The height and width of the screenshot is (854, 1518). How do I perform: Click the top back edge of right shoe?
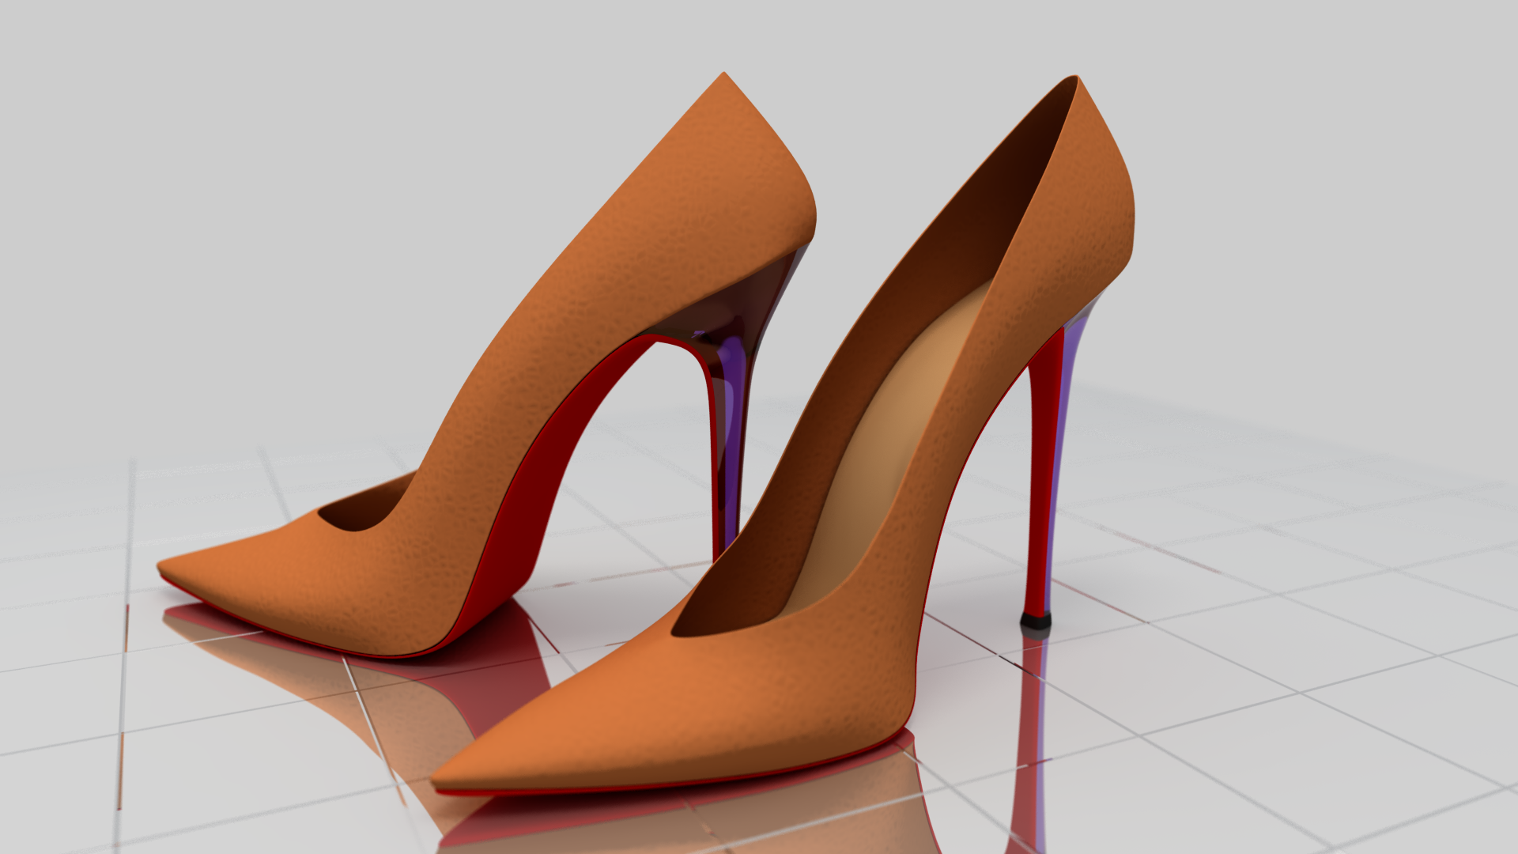coord(1077,79)
